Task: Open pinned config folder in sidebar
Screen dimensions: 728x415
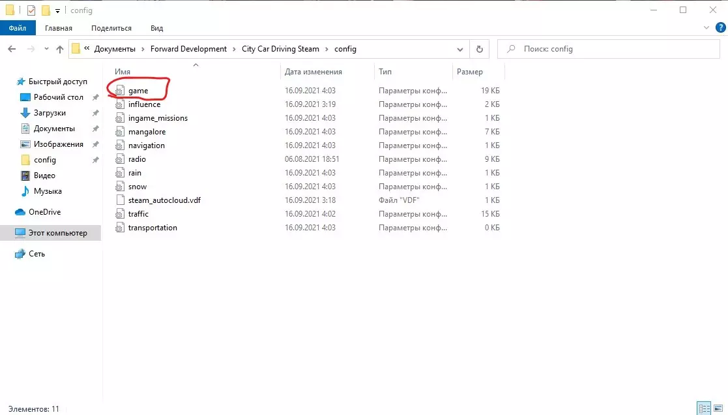Action: point(44,160)
